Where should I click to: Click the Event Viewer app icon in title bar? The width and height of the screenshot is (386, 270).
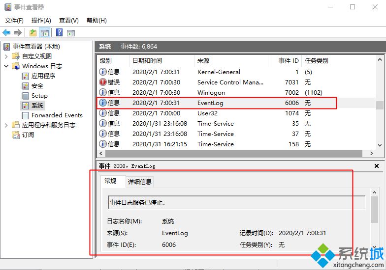[x=8, y=7]
